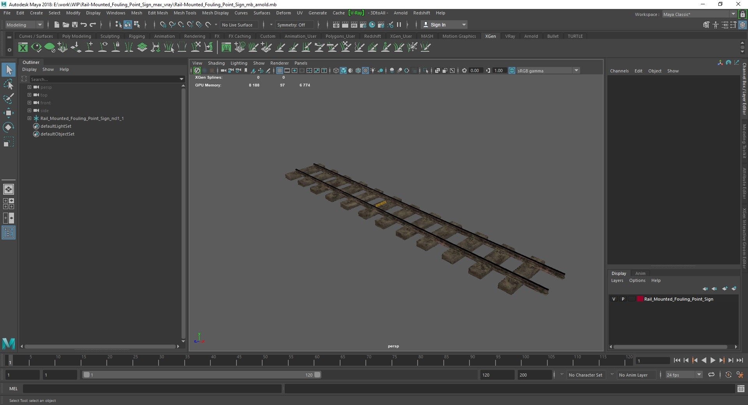
Task: Select the arrow Select tool in toolbox
Action: (x=9, y=70)
